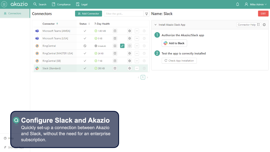Sort by Status column arrows
Screen dimensions: 270x152
pyautogui.click(x=89, y=24)
